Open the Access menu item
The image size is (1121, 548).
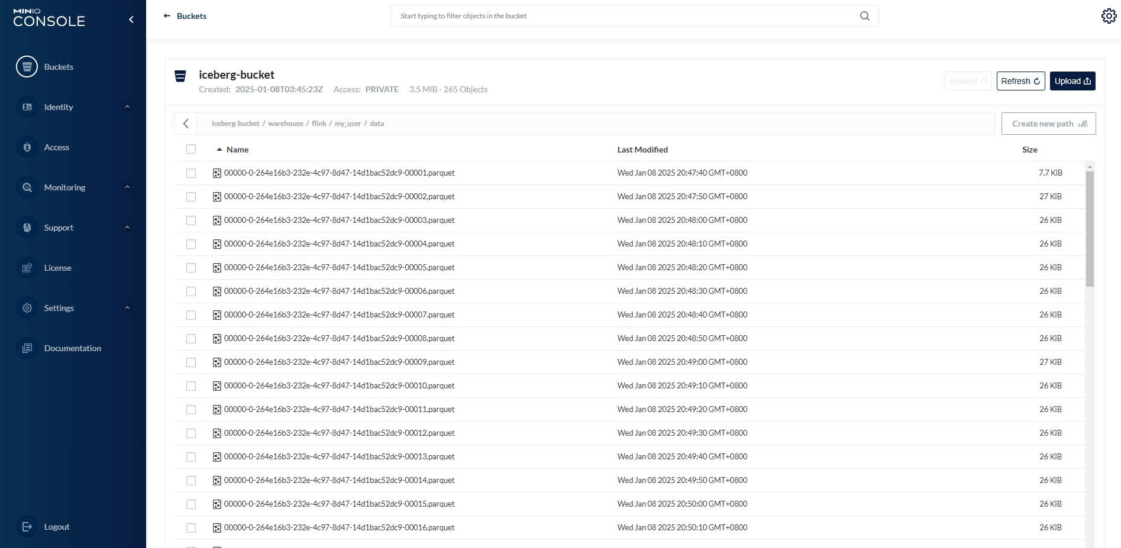(56, 147)
